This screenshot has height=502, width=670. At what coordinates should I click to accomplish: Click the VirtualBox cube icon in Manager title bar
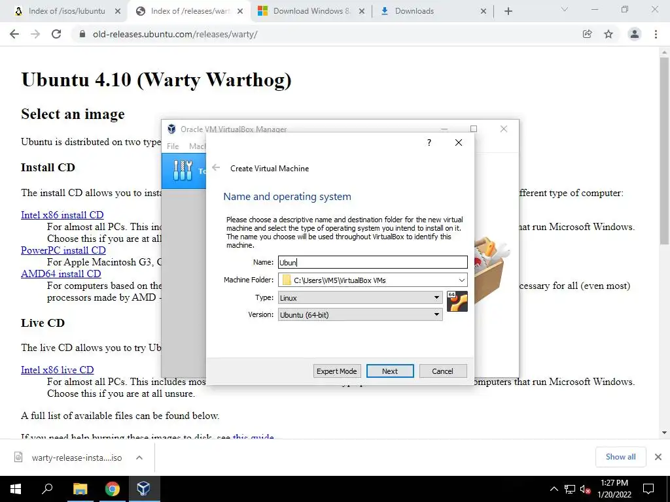pos(172,129)
